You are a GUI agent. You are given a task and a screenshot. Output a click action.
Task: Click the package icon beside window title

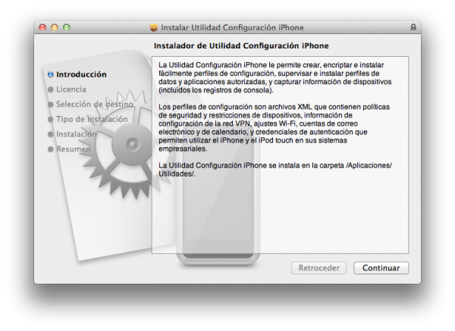point(153,27)
